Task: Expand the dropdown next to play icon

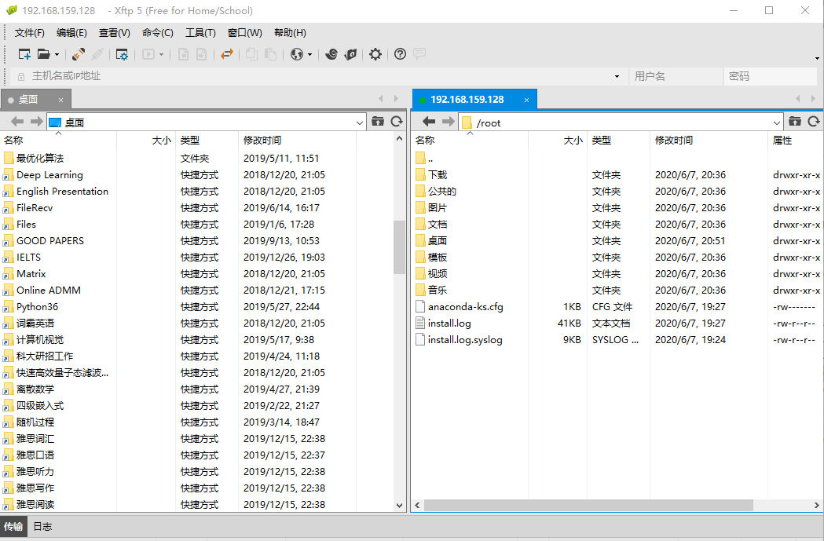Action: point(161,55)
